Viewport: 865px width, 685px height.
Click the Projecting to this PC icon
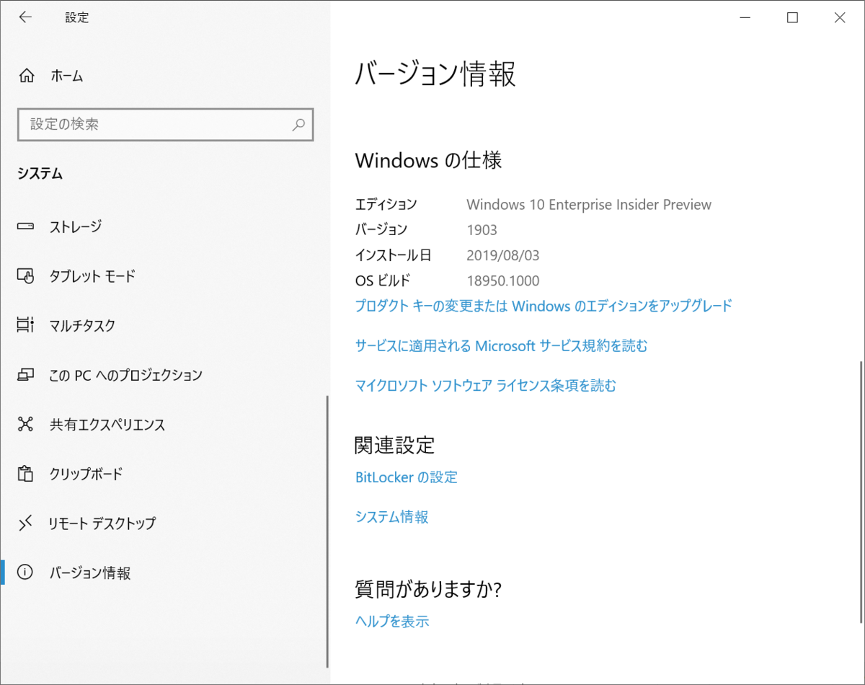click(26, 375)
